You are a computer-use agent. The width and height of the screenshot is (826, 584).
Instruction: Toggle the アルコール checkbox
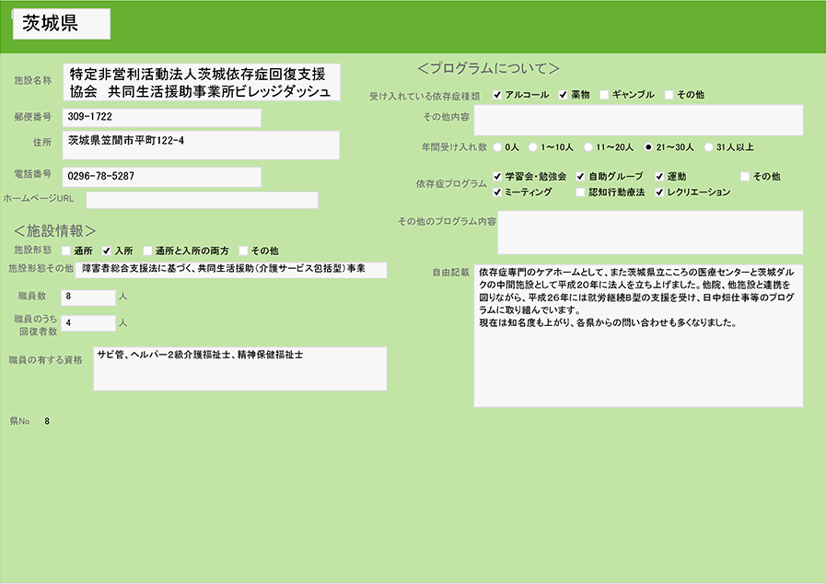coord(498,95)
